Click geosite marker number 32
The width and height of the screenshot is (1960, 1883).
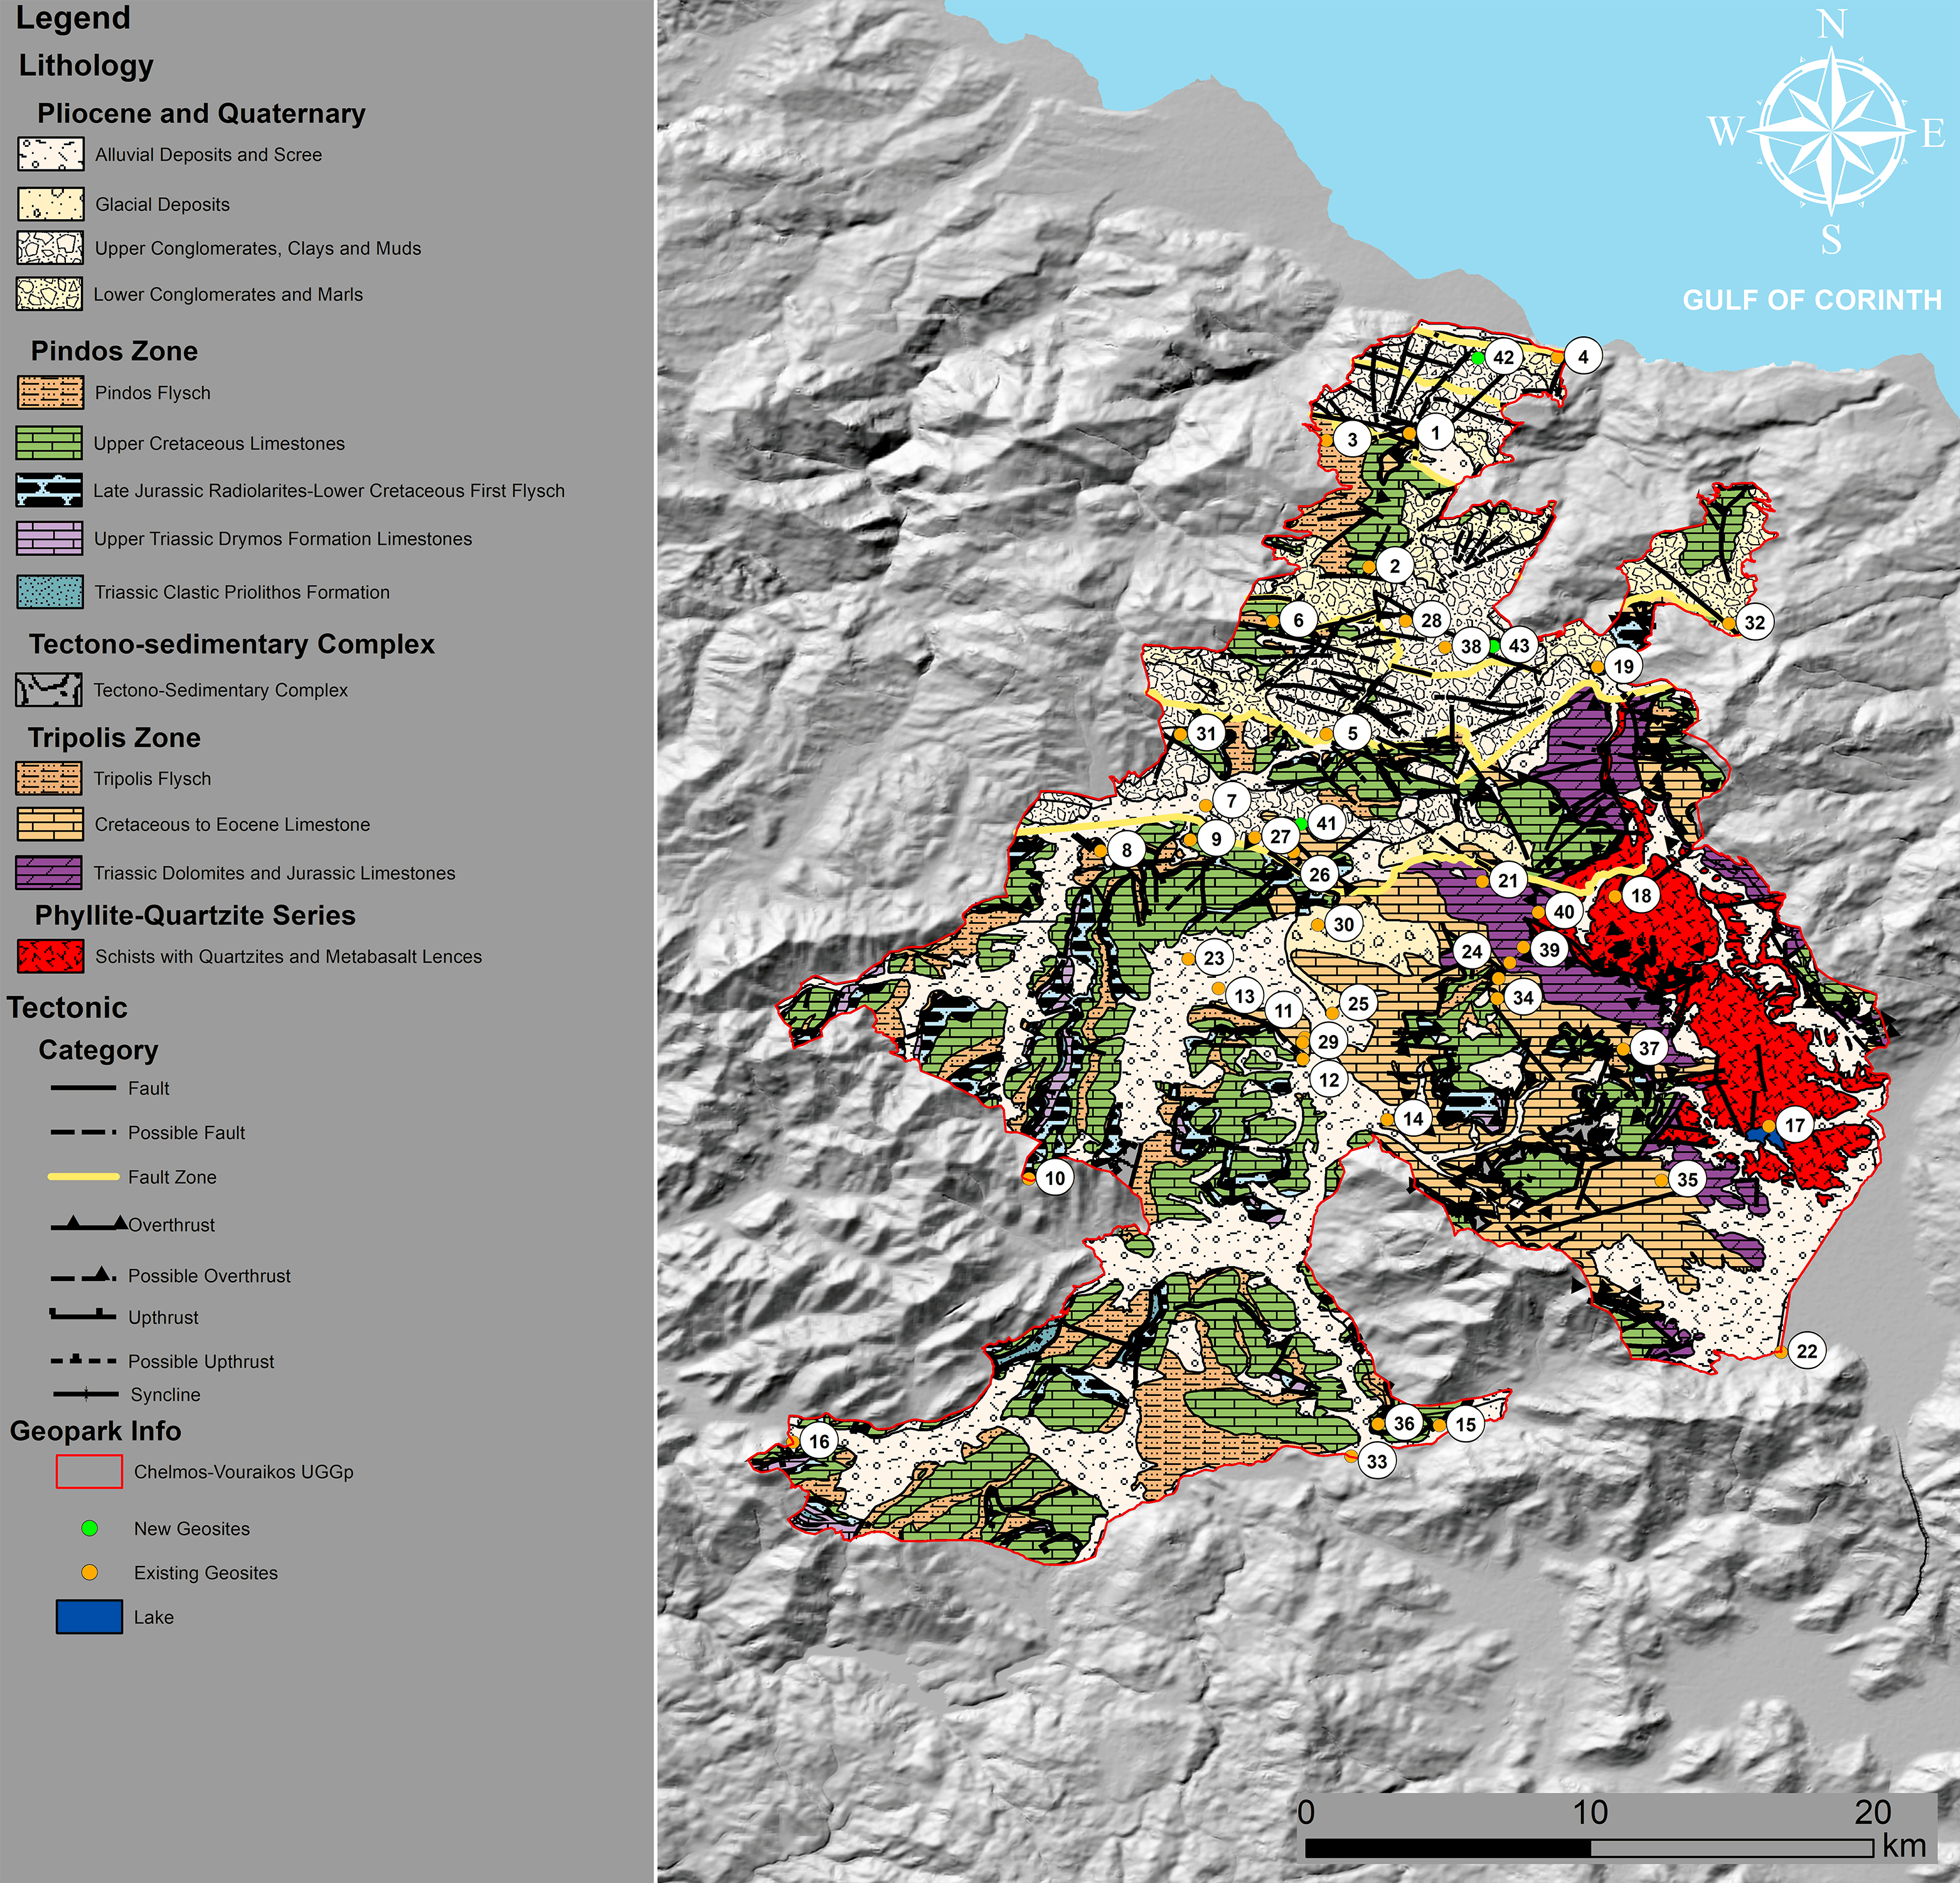coord(1755,622)
